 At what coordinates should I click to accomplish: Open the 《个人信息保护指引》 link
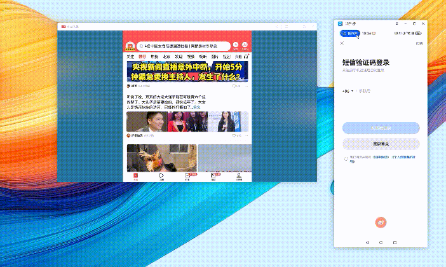[x=404, y=157]
